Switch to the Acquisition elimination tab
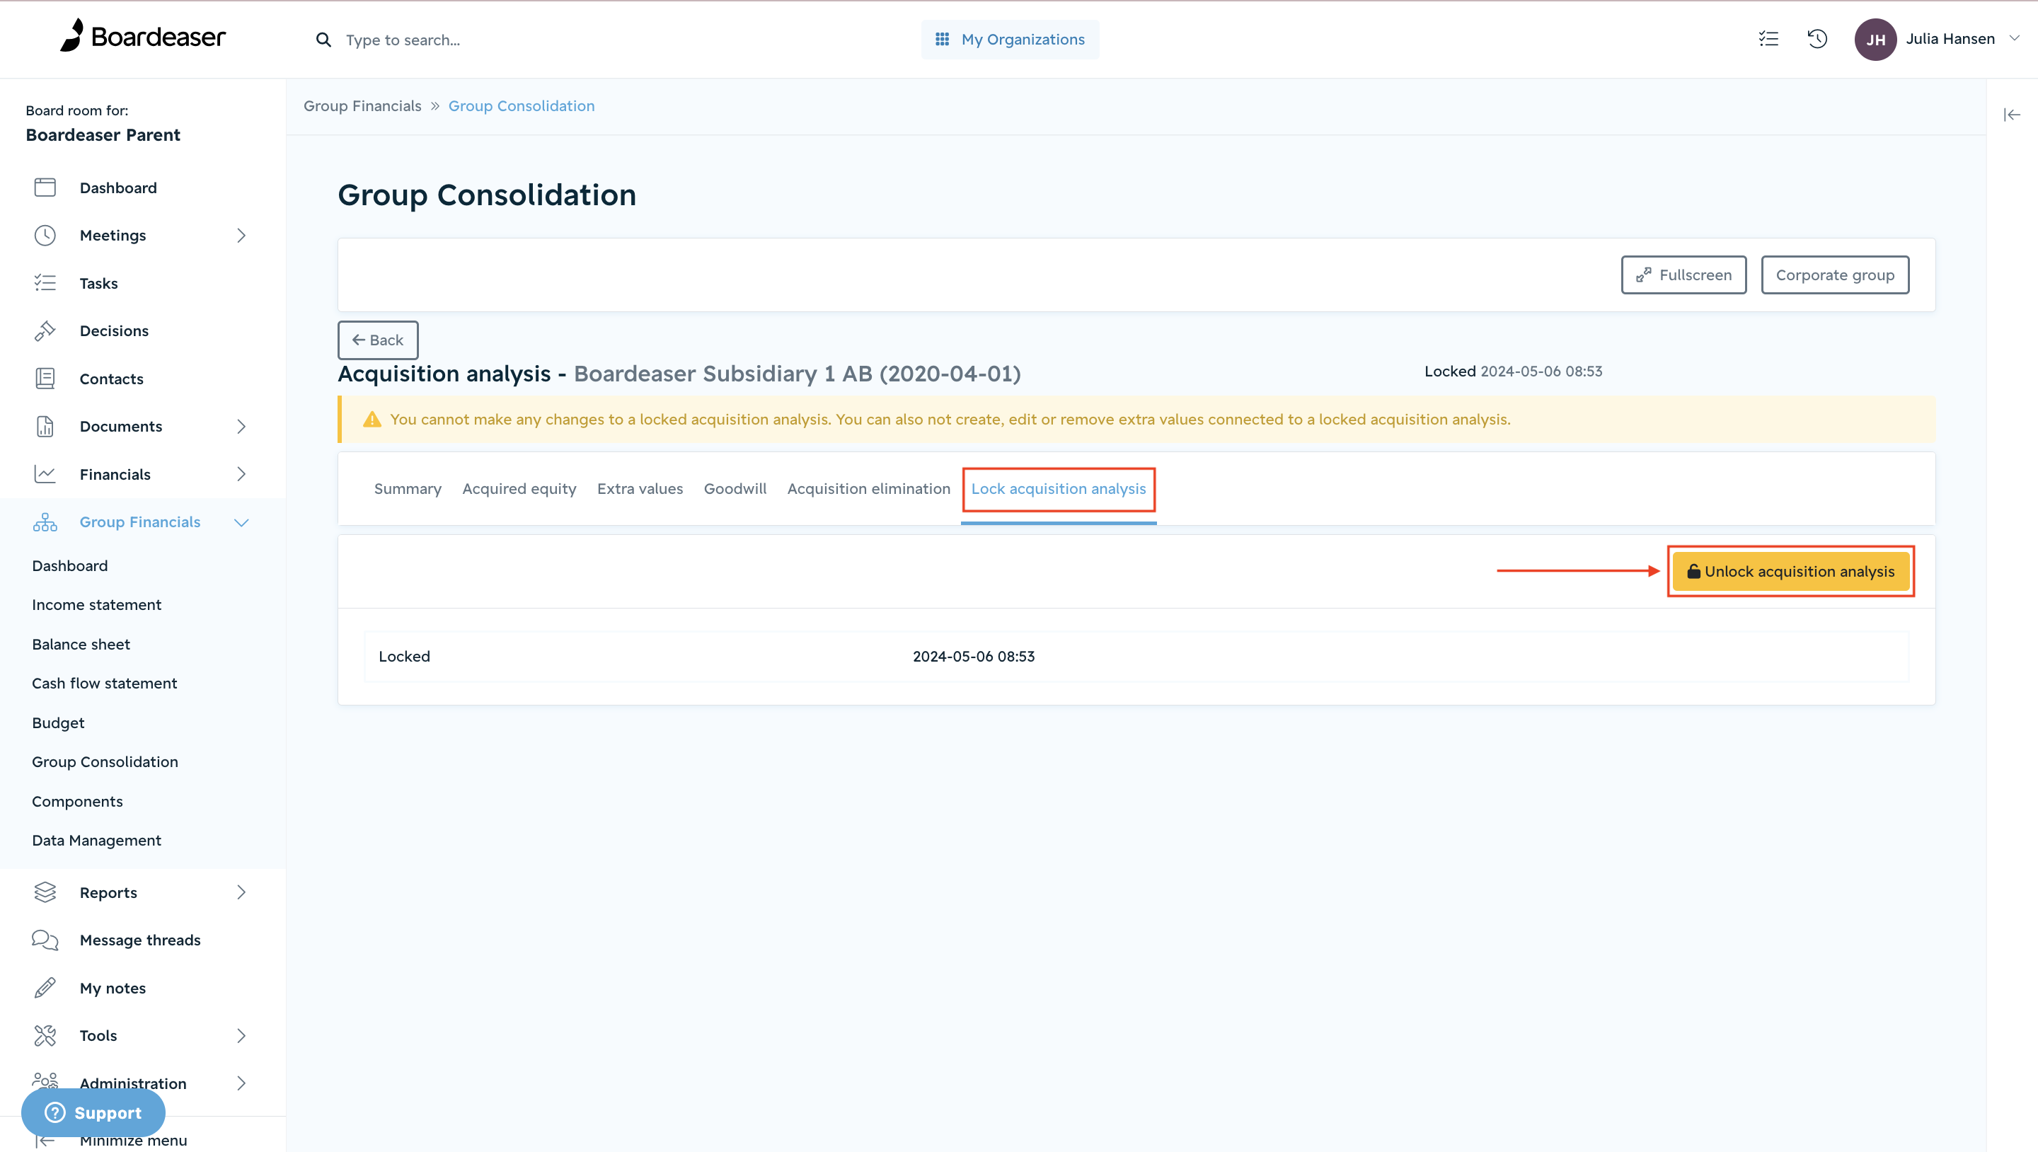2038x1152 pixels. pos(869,489)
